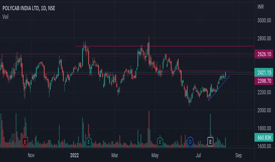Click the 2626.10 red price label
Viewport: 275px width, 162px height.
[x=264, y=54]
